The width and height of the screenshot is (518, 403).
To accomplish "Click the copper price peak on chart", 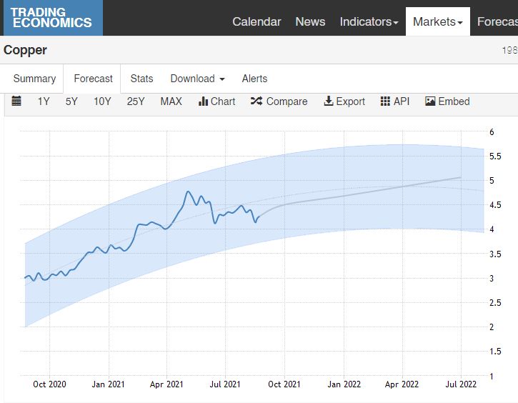I will [188, 191].
